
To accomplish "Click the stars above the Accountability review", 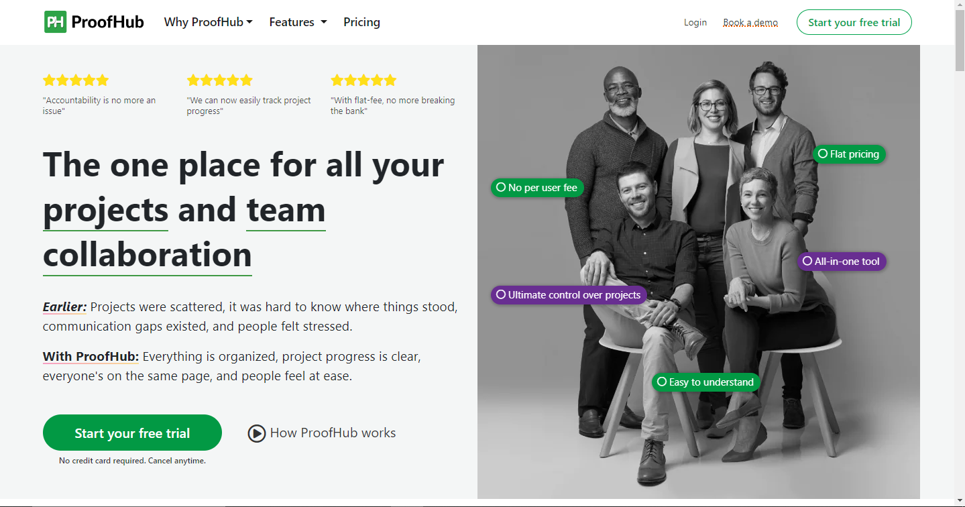I will click(76, 80).
